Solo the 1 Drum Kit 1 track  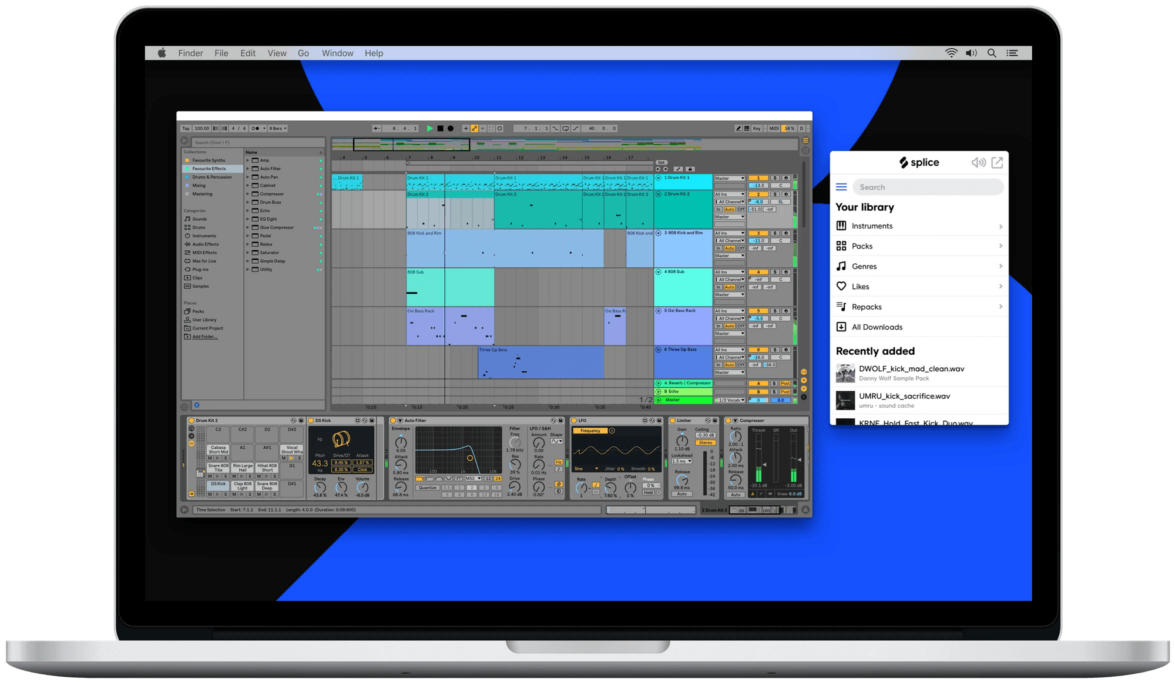click(775, 178)
